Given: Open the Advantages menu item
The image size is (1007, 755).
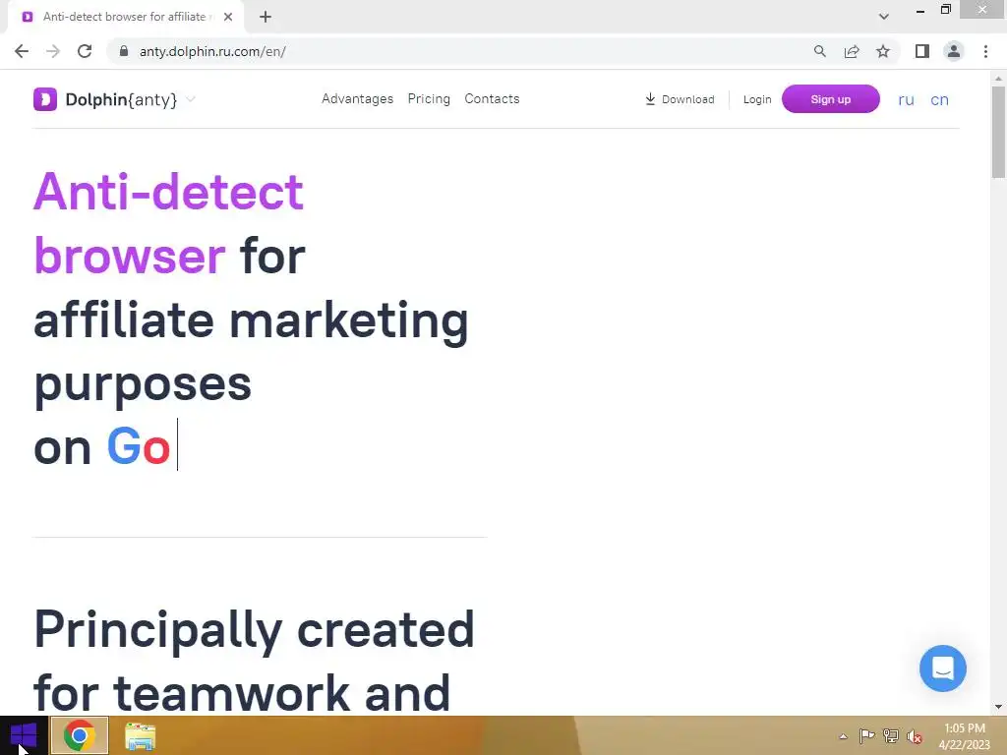Looking at the screenshot, I should point(357,99).
